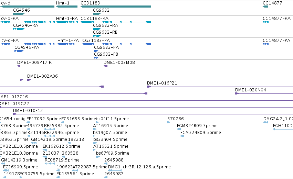Click the DMG1-chr3R.12.126.a.5prime label

pyautogui.click(x=139, y=167)
